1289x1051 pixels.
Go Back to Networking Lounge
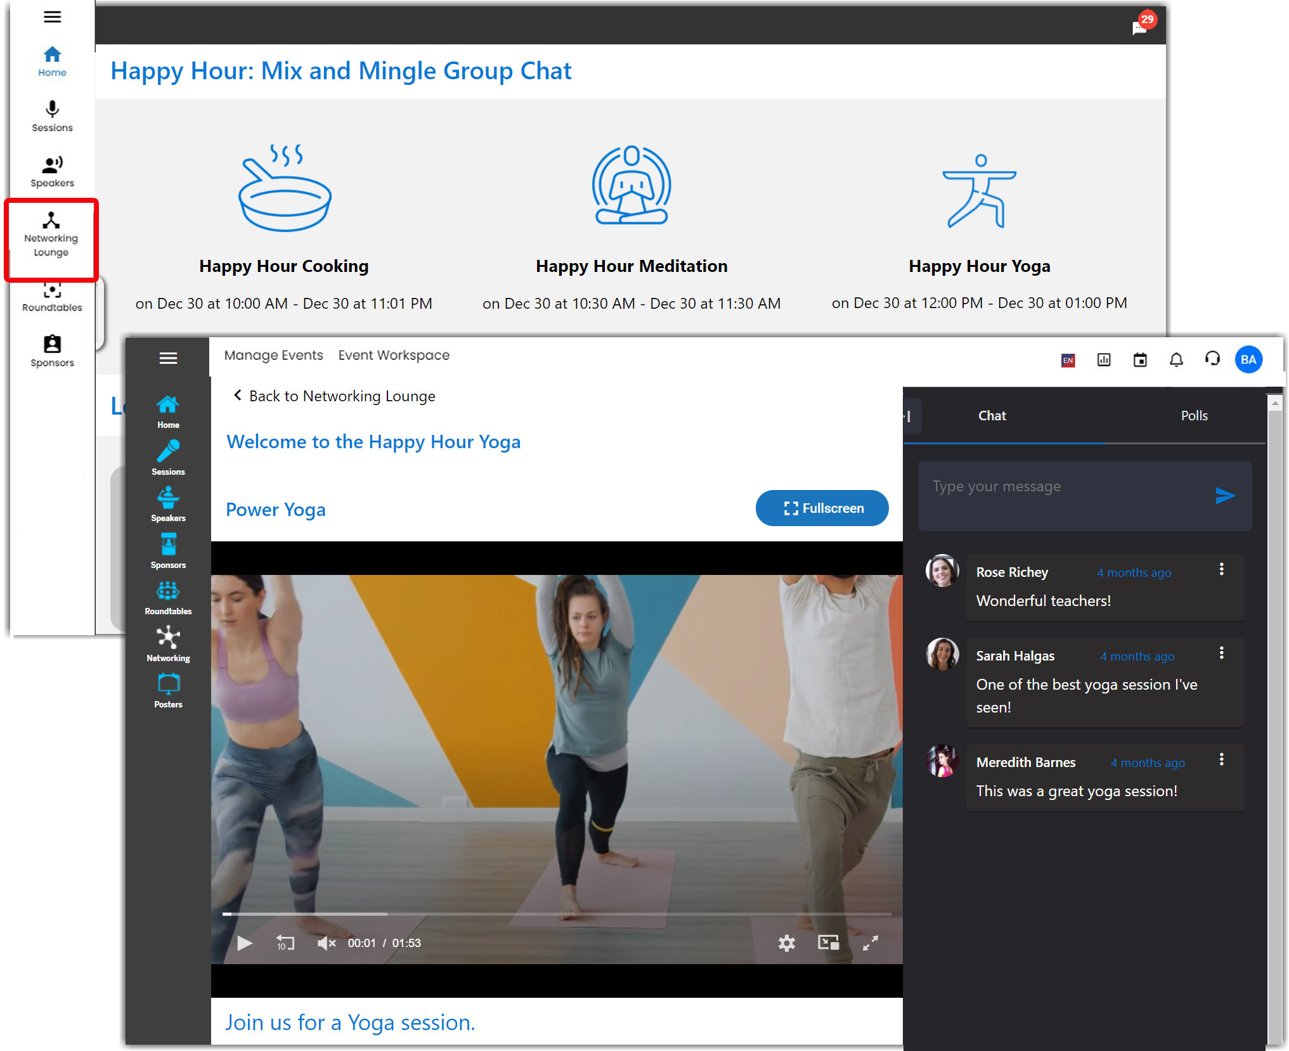(334, 396)
